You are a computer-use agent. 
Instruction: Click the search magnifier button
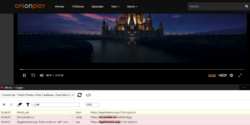(247, 6)
